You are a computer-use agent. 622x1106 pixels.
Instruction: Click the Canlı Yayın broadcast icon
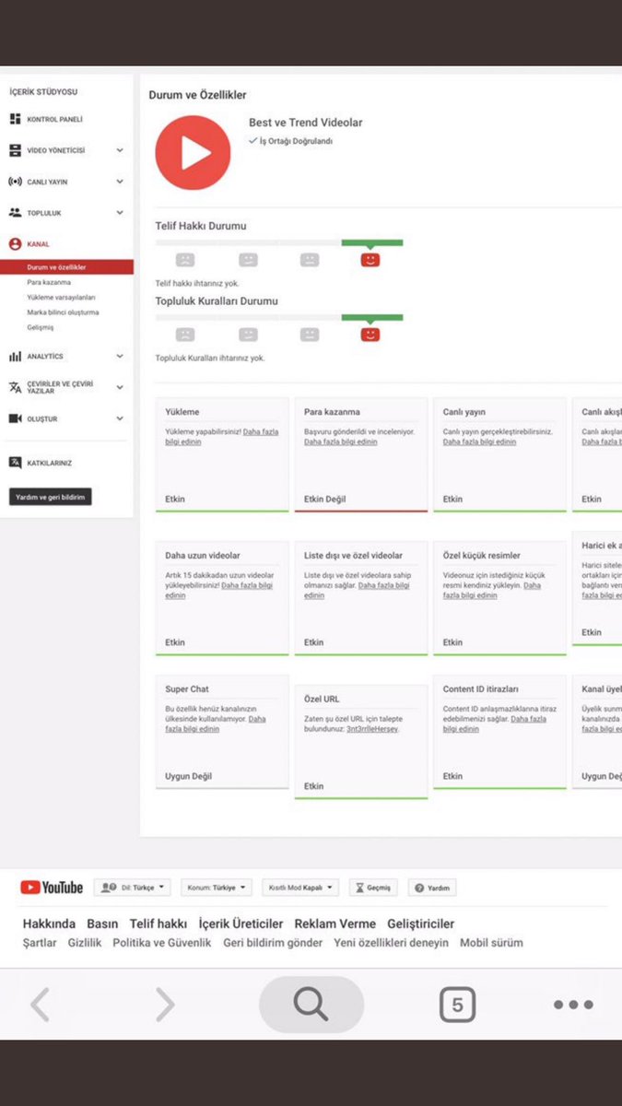[x=15, y=182]
